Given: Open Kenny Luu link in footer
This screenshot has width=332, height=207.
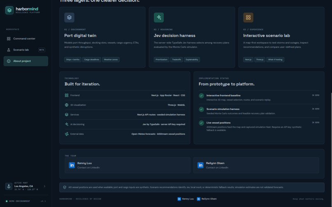Looking at the screenshot, I should click(x=185, y=199).
